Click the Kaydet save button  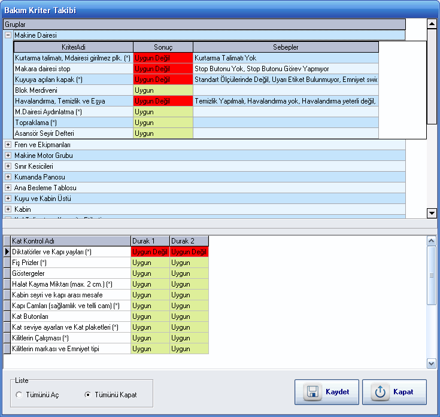click(327, 392)
